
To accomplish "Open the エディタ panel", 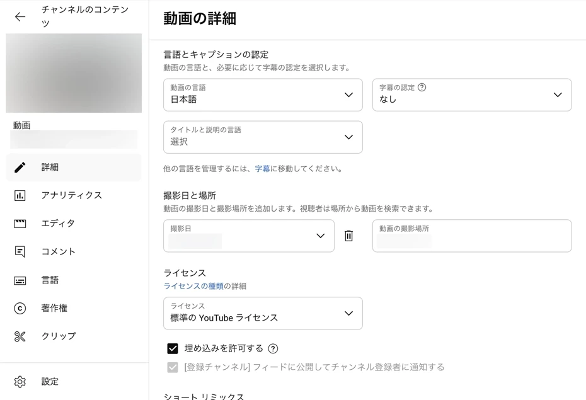I will [x=21, y=223].
